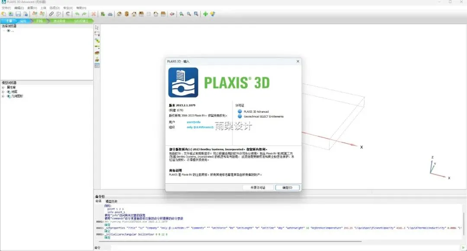Click the Zoom to region icon
The height and width of the screenshot is (251, 467).
point(196,14)
